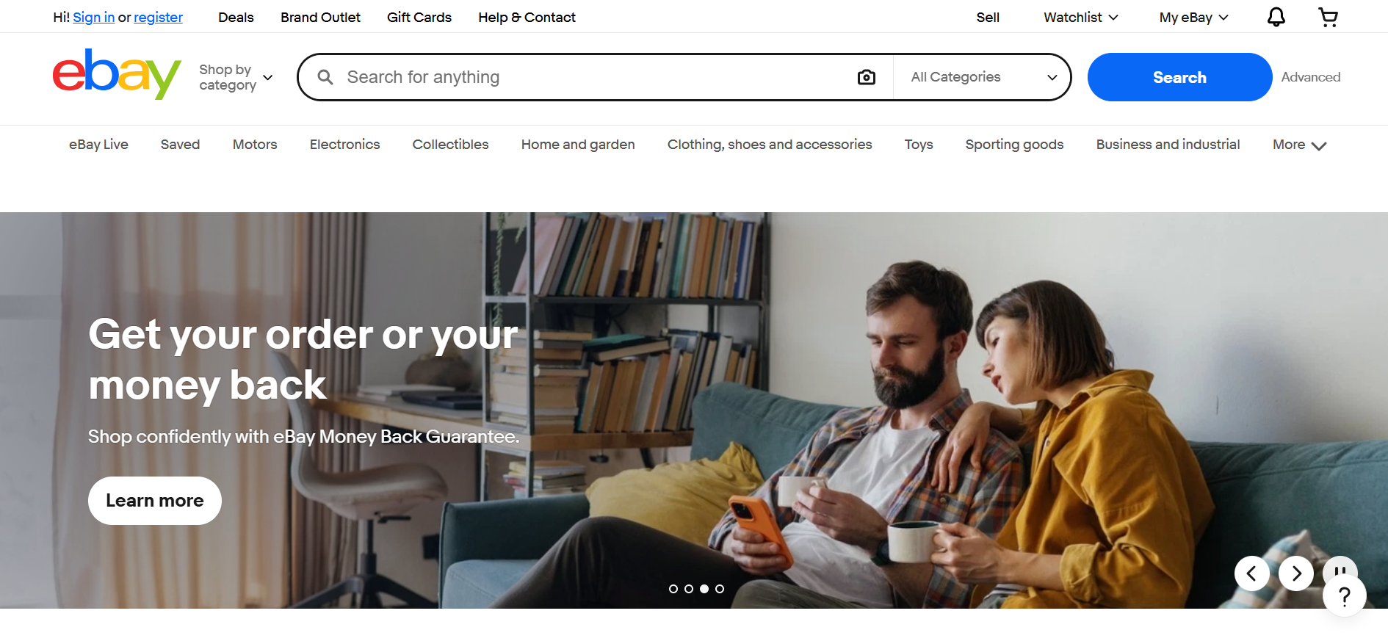The image size is (1388, 641).
Task: Click the camera image search icon
Action: (867, 77)
